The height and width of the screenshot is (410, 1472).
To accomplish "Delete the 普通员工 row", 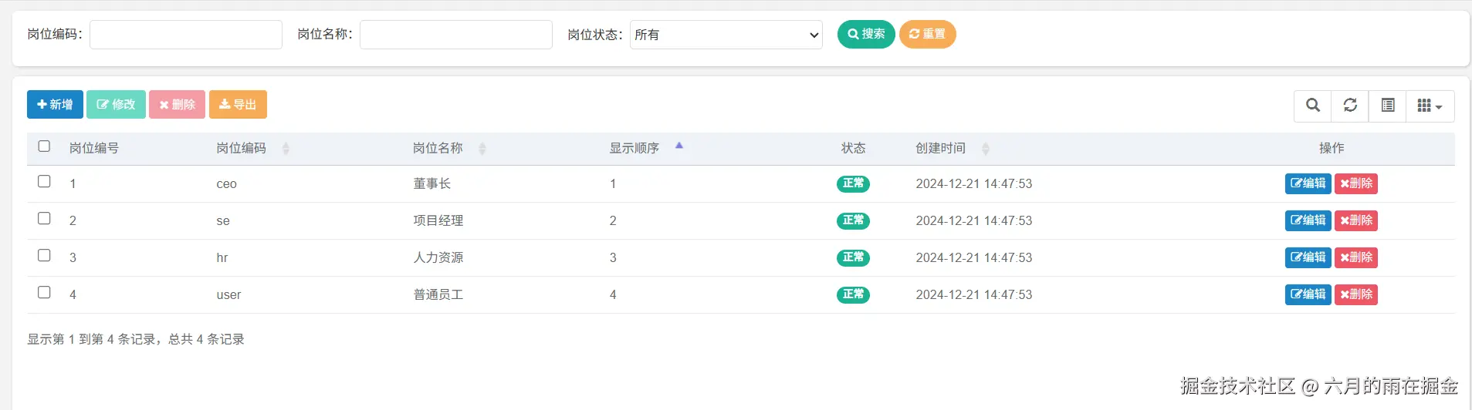I will (1356, 294).
